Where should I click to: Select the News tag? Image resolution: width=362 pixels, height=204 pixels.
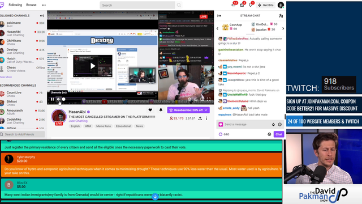[x=139, y=126]
